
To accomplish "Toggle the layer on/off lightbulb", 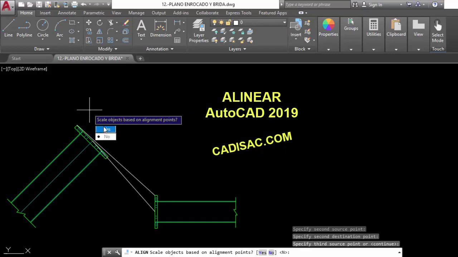I will pyautogui.click(x=215, y=22).
